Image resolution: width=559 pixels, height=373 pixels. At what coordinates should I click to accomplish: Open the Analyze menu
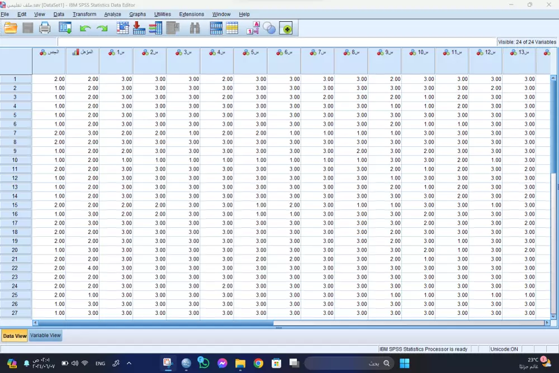pos(112,14)
